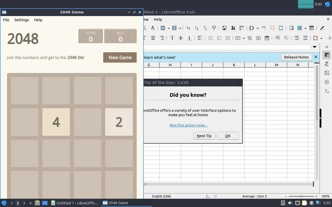
Task: Click the Define Print Area icon
Action: (291, 28)
